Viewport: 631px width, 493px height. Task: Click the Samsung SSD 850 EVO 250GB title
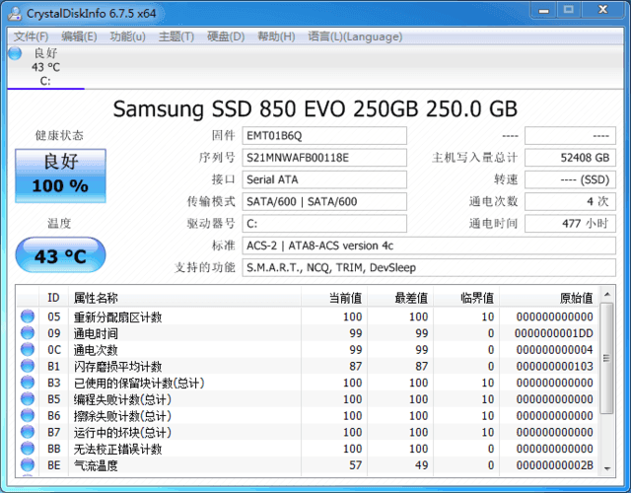point(315,108)
